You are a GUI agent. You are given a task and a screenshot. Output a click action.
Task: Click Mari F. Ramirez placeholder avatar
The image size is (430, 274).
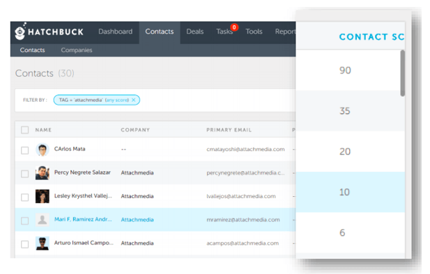tap(43, 220)
